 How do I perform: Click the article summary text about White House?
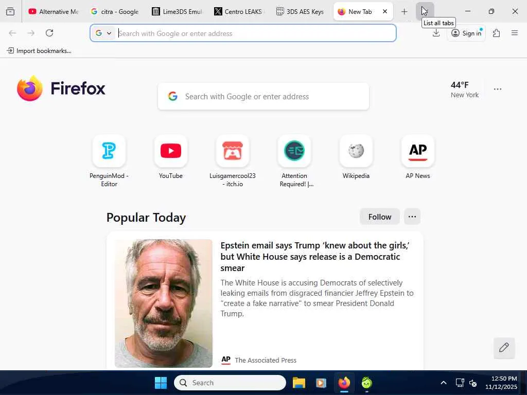pyautogui.click(x=317, y=298)
